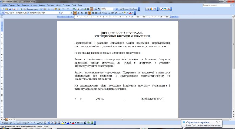Insert clip art from Drawing toolbar
The image size is (235, 129).
55,123
